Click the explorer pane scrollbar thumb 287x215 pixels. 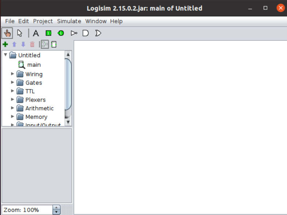[68, 84]
